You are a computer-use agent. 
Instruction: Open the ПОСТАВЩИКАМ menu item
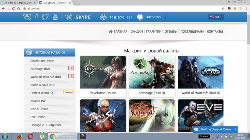pyautogui.click(x=192, y=31)
